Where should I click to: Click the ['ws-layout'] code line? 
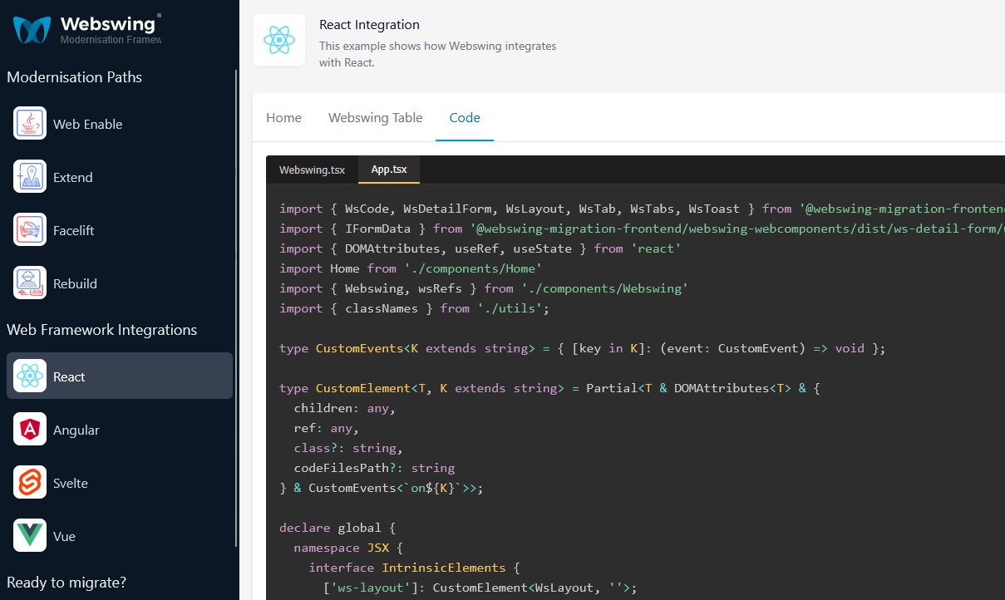[x=480, y=588]
